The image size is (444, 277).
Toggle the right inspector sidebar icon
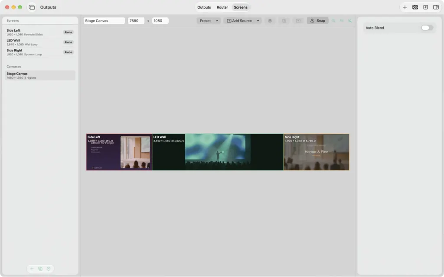click(x=436, y=7)
